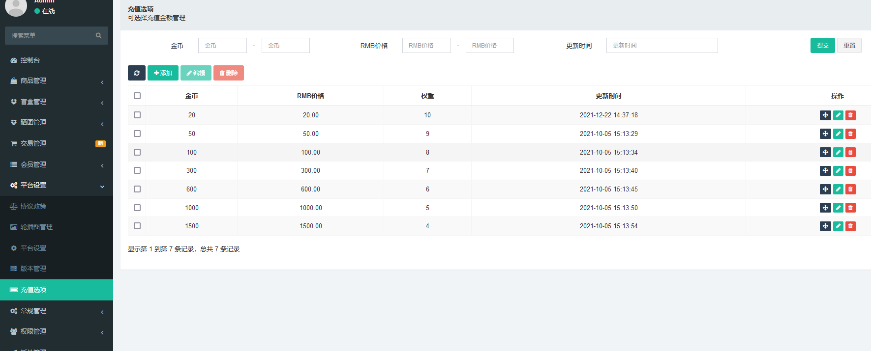This screenshot has width=871, height=351.
Task: Expand the 晒图管理 menu
Action: 57,123
